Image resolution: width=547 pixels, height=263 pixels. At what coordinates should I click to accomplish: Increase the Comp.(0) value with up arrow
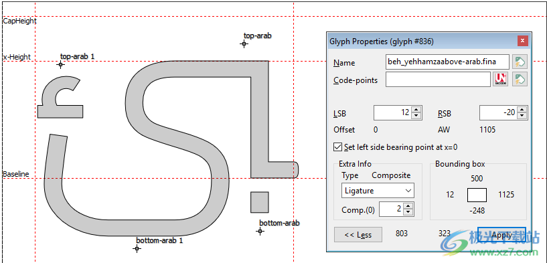point(408,206)
